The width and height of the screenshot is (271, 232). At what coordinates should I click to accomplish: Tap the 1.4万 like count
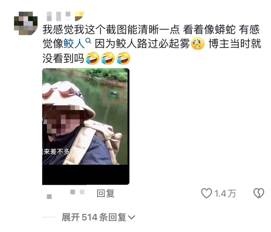(x=225, y=193)
